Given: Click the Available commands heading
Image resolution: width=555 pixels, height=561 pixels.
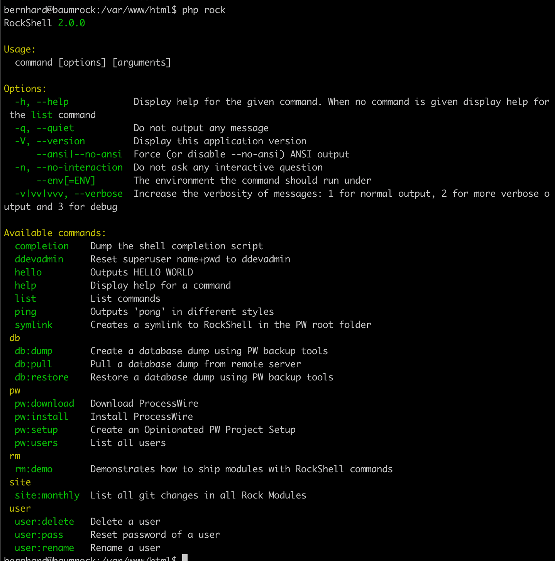Looking at the screenshot, I should (54, 233).
